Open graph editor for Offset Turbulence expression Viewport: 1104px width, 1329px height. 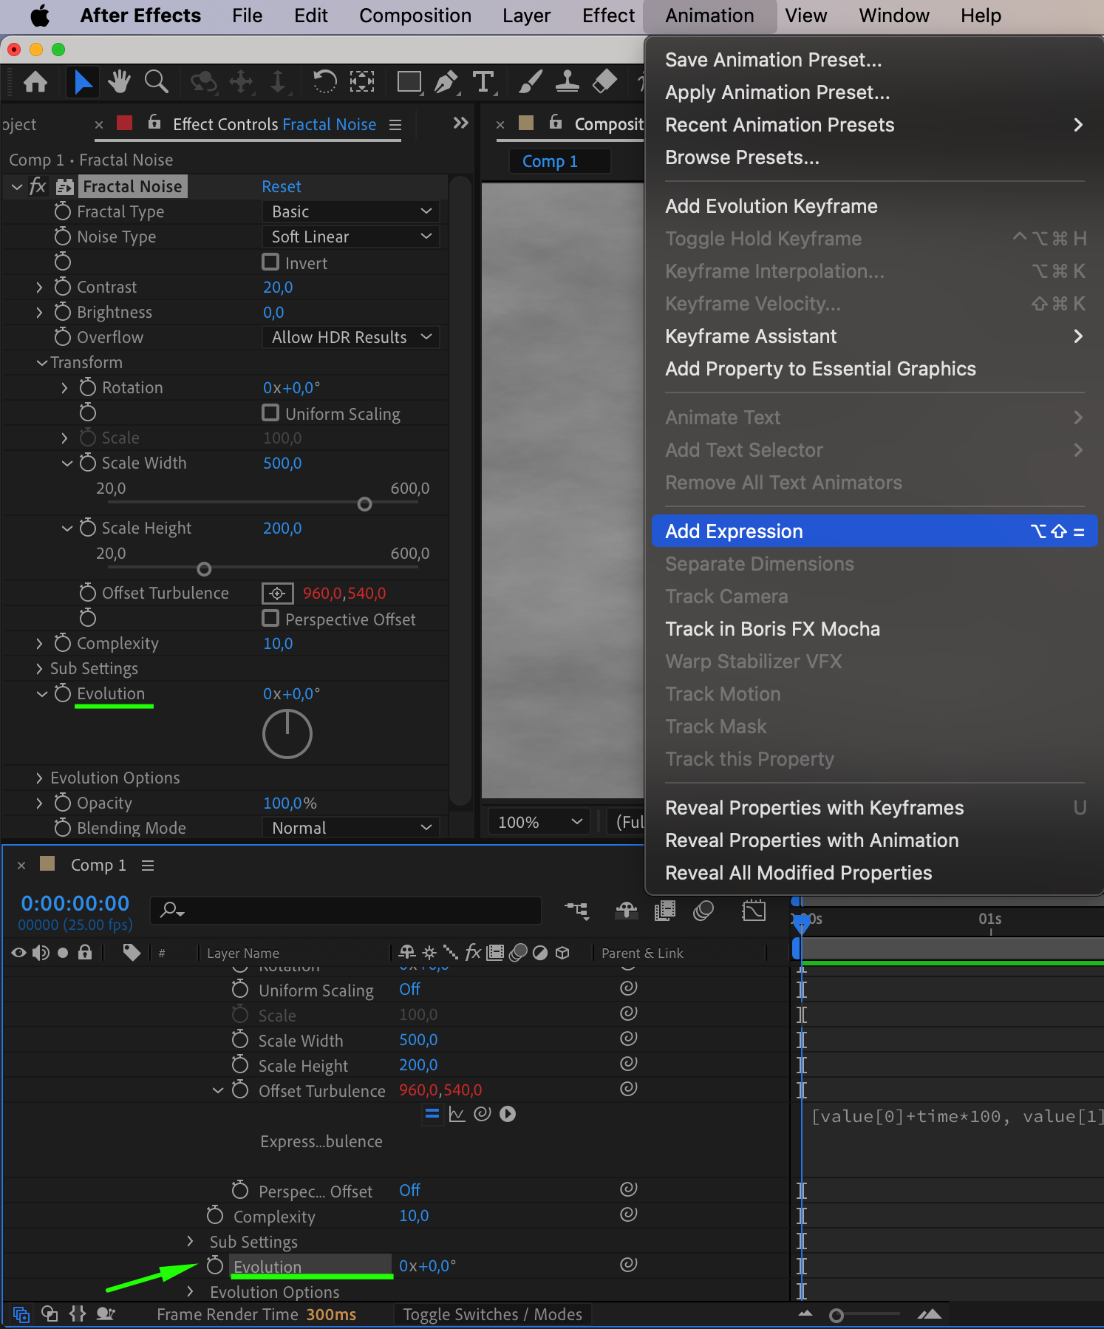point(457,1114)
